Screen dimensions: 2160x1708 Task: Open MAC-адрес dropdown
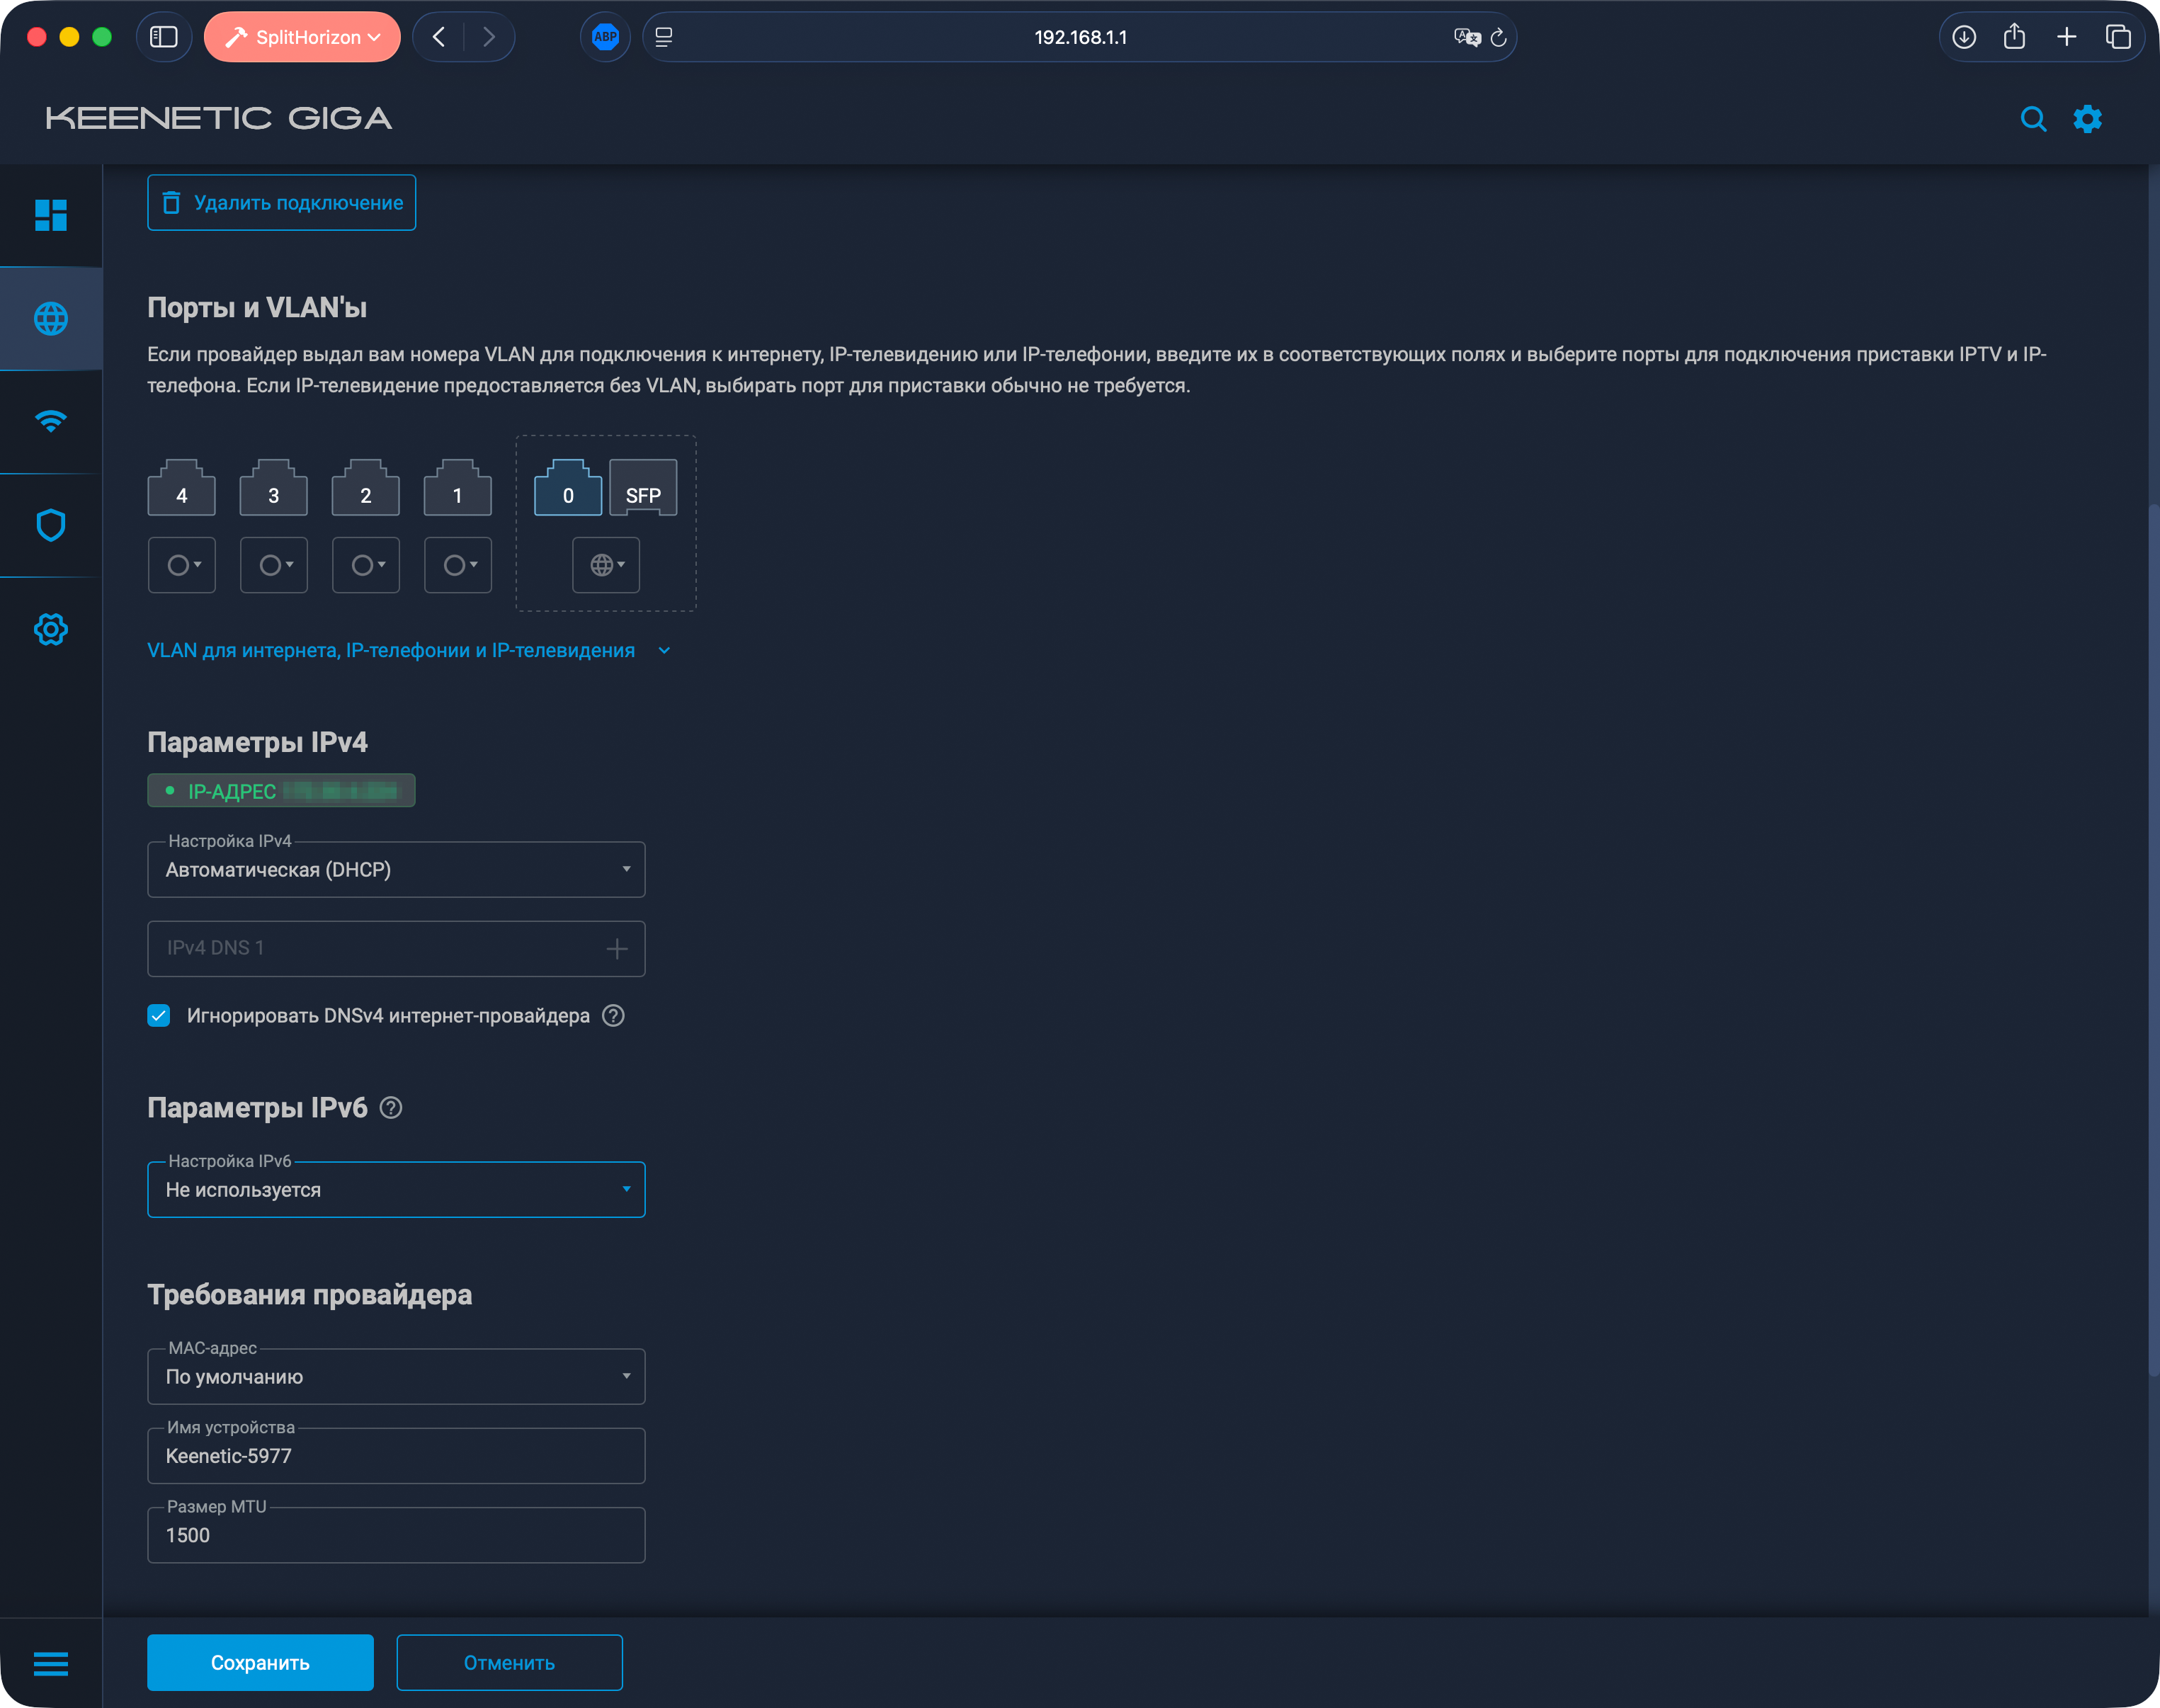(396, 1376)
